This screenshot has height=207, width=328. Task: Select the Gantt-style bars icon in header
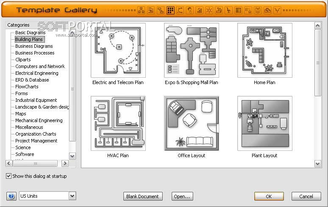point(151,10)
